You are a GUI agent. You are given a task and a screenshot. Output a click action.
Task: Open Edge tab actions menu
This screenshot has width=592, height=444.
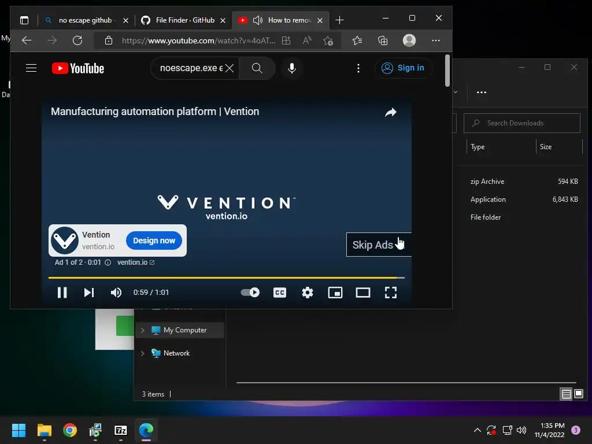pos(24,20)
